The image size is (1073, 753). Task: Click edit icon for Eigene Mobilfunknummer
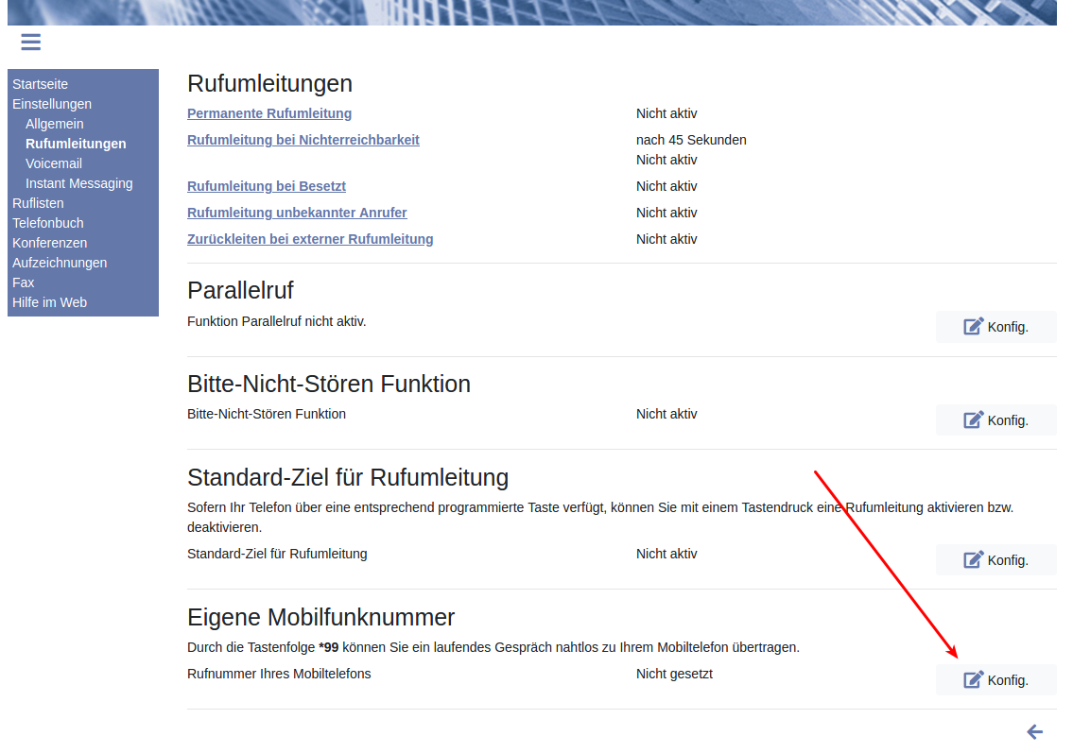(974, 679)
